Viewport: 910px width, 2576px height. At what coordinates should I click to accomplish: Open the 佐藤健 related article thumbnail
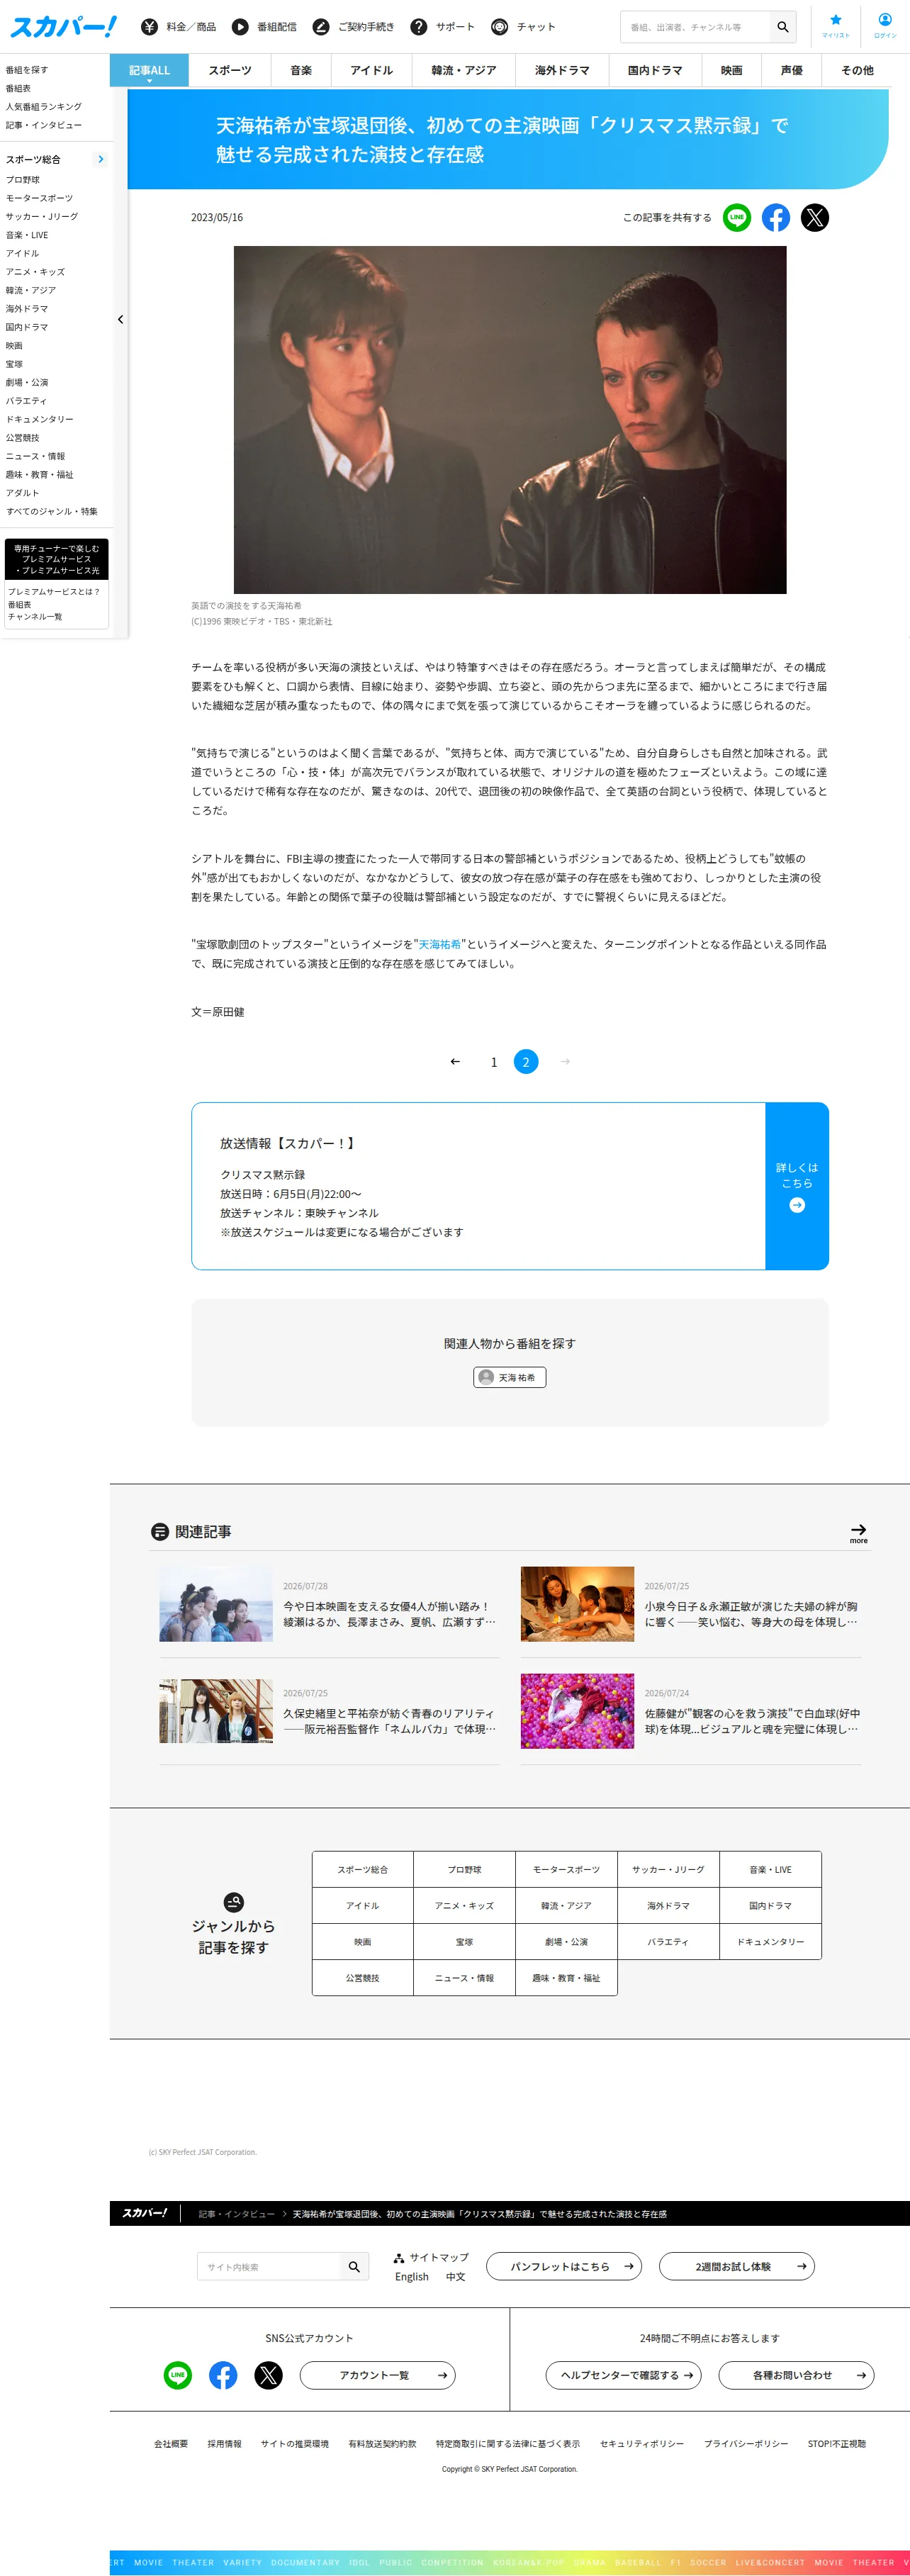(x=578, y=1711)
